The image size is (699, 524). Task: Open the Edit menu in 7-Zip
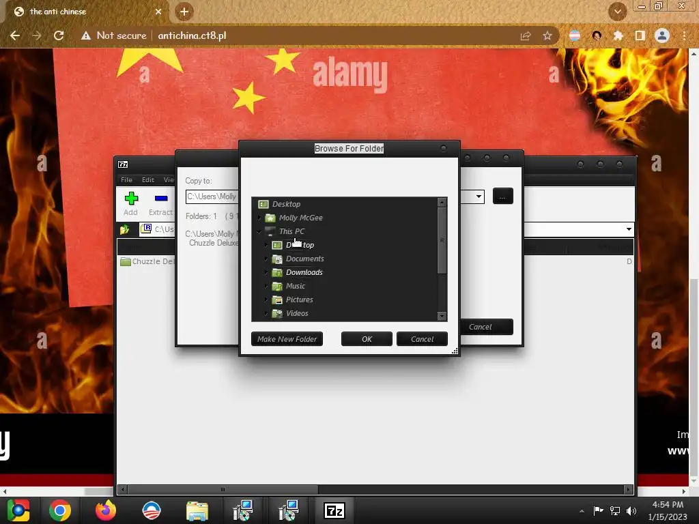pos(148,180)
